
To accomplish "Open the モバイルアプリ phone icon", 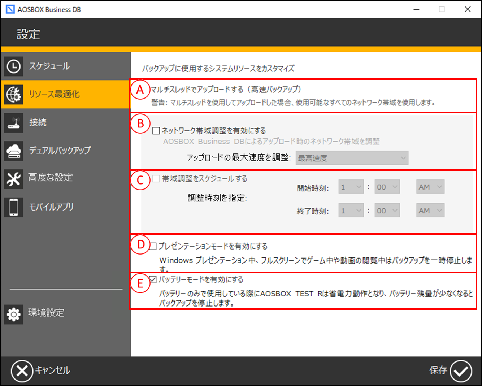I will coord(14,207).
